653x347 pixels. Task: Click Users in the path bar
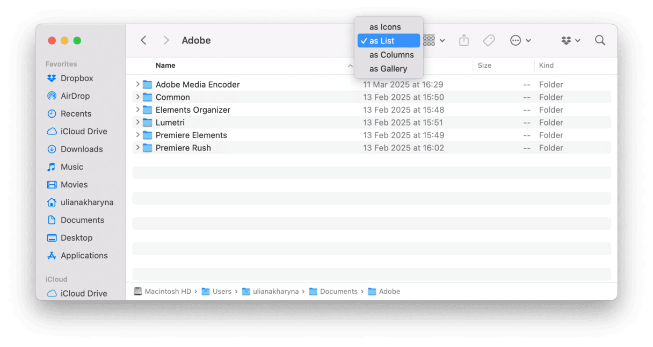[216, 292]
